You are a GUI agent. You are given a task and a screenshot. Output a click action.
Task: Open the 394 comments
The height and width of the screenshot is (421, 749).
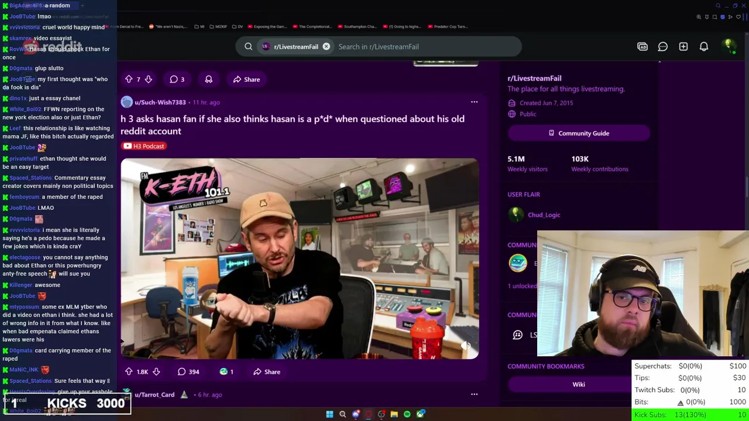(188, 372)
